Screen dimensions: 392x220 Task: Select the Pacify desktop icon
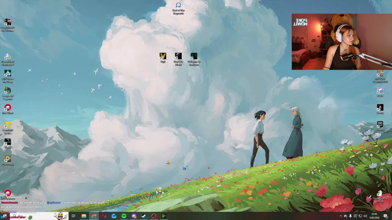(380, 109)
